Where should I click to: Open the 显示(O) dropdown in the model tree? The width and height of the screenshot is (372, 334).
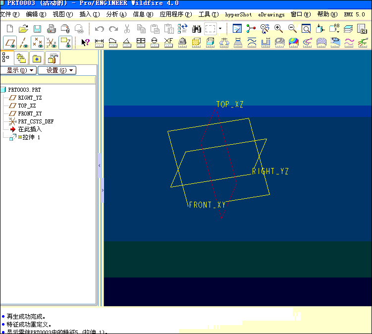pos(18,70)
